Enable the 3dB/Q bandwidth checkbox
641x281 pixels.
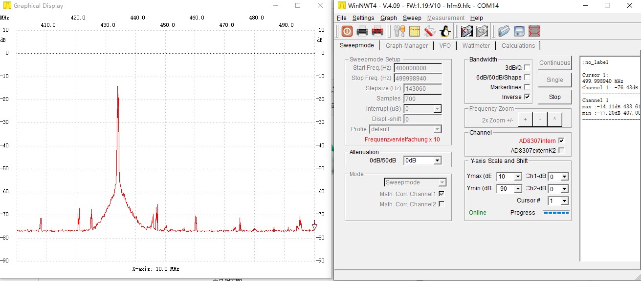click(x=527, y=68)
